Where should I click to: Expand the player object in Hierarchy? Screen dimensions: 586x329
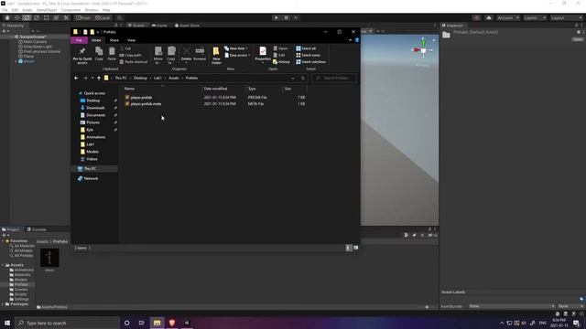pos(16,61)
